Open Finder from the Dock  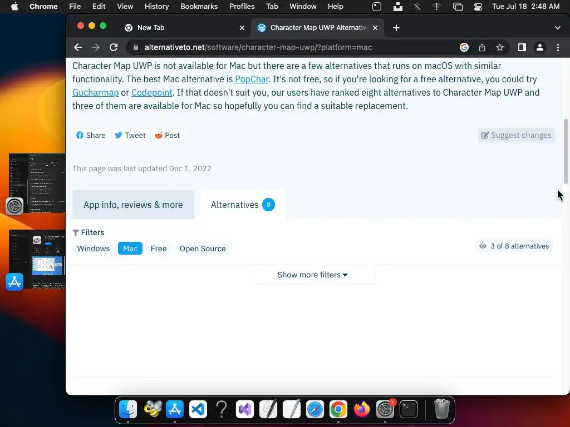tap(128, 409)
